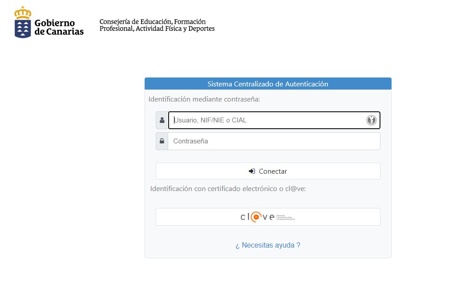This screenshot has height=281, width=465.
Task: Click the user silhouette icon beside username field
Action: (162, 120)
